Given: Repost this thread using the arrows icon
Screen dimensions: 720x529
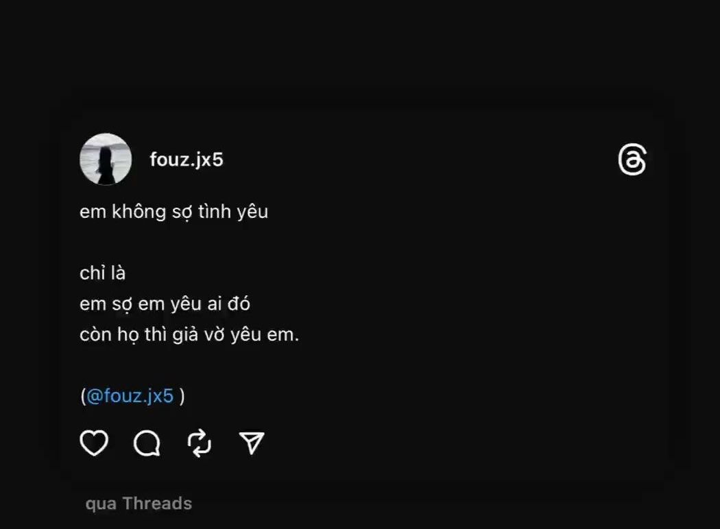Looking at the screenshot, I should pyautogui.click(x=200, y=443).
